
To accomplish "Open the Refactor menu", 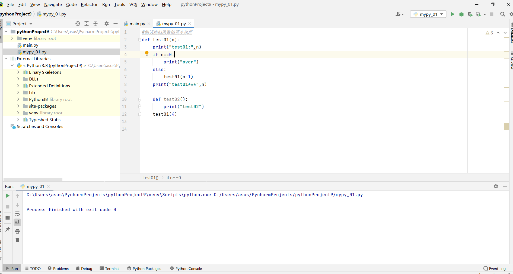I will click(89, 4).
